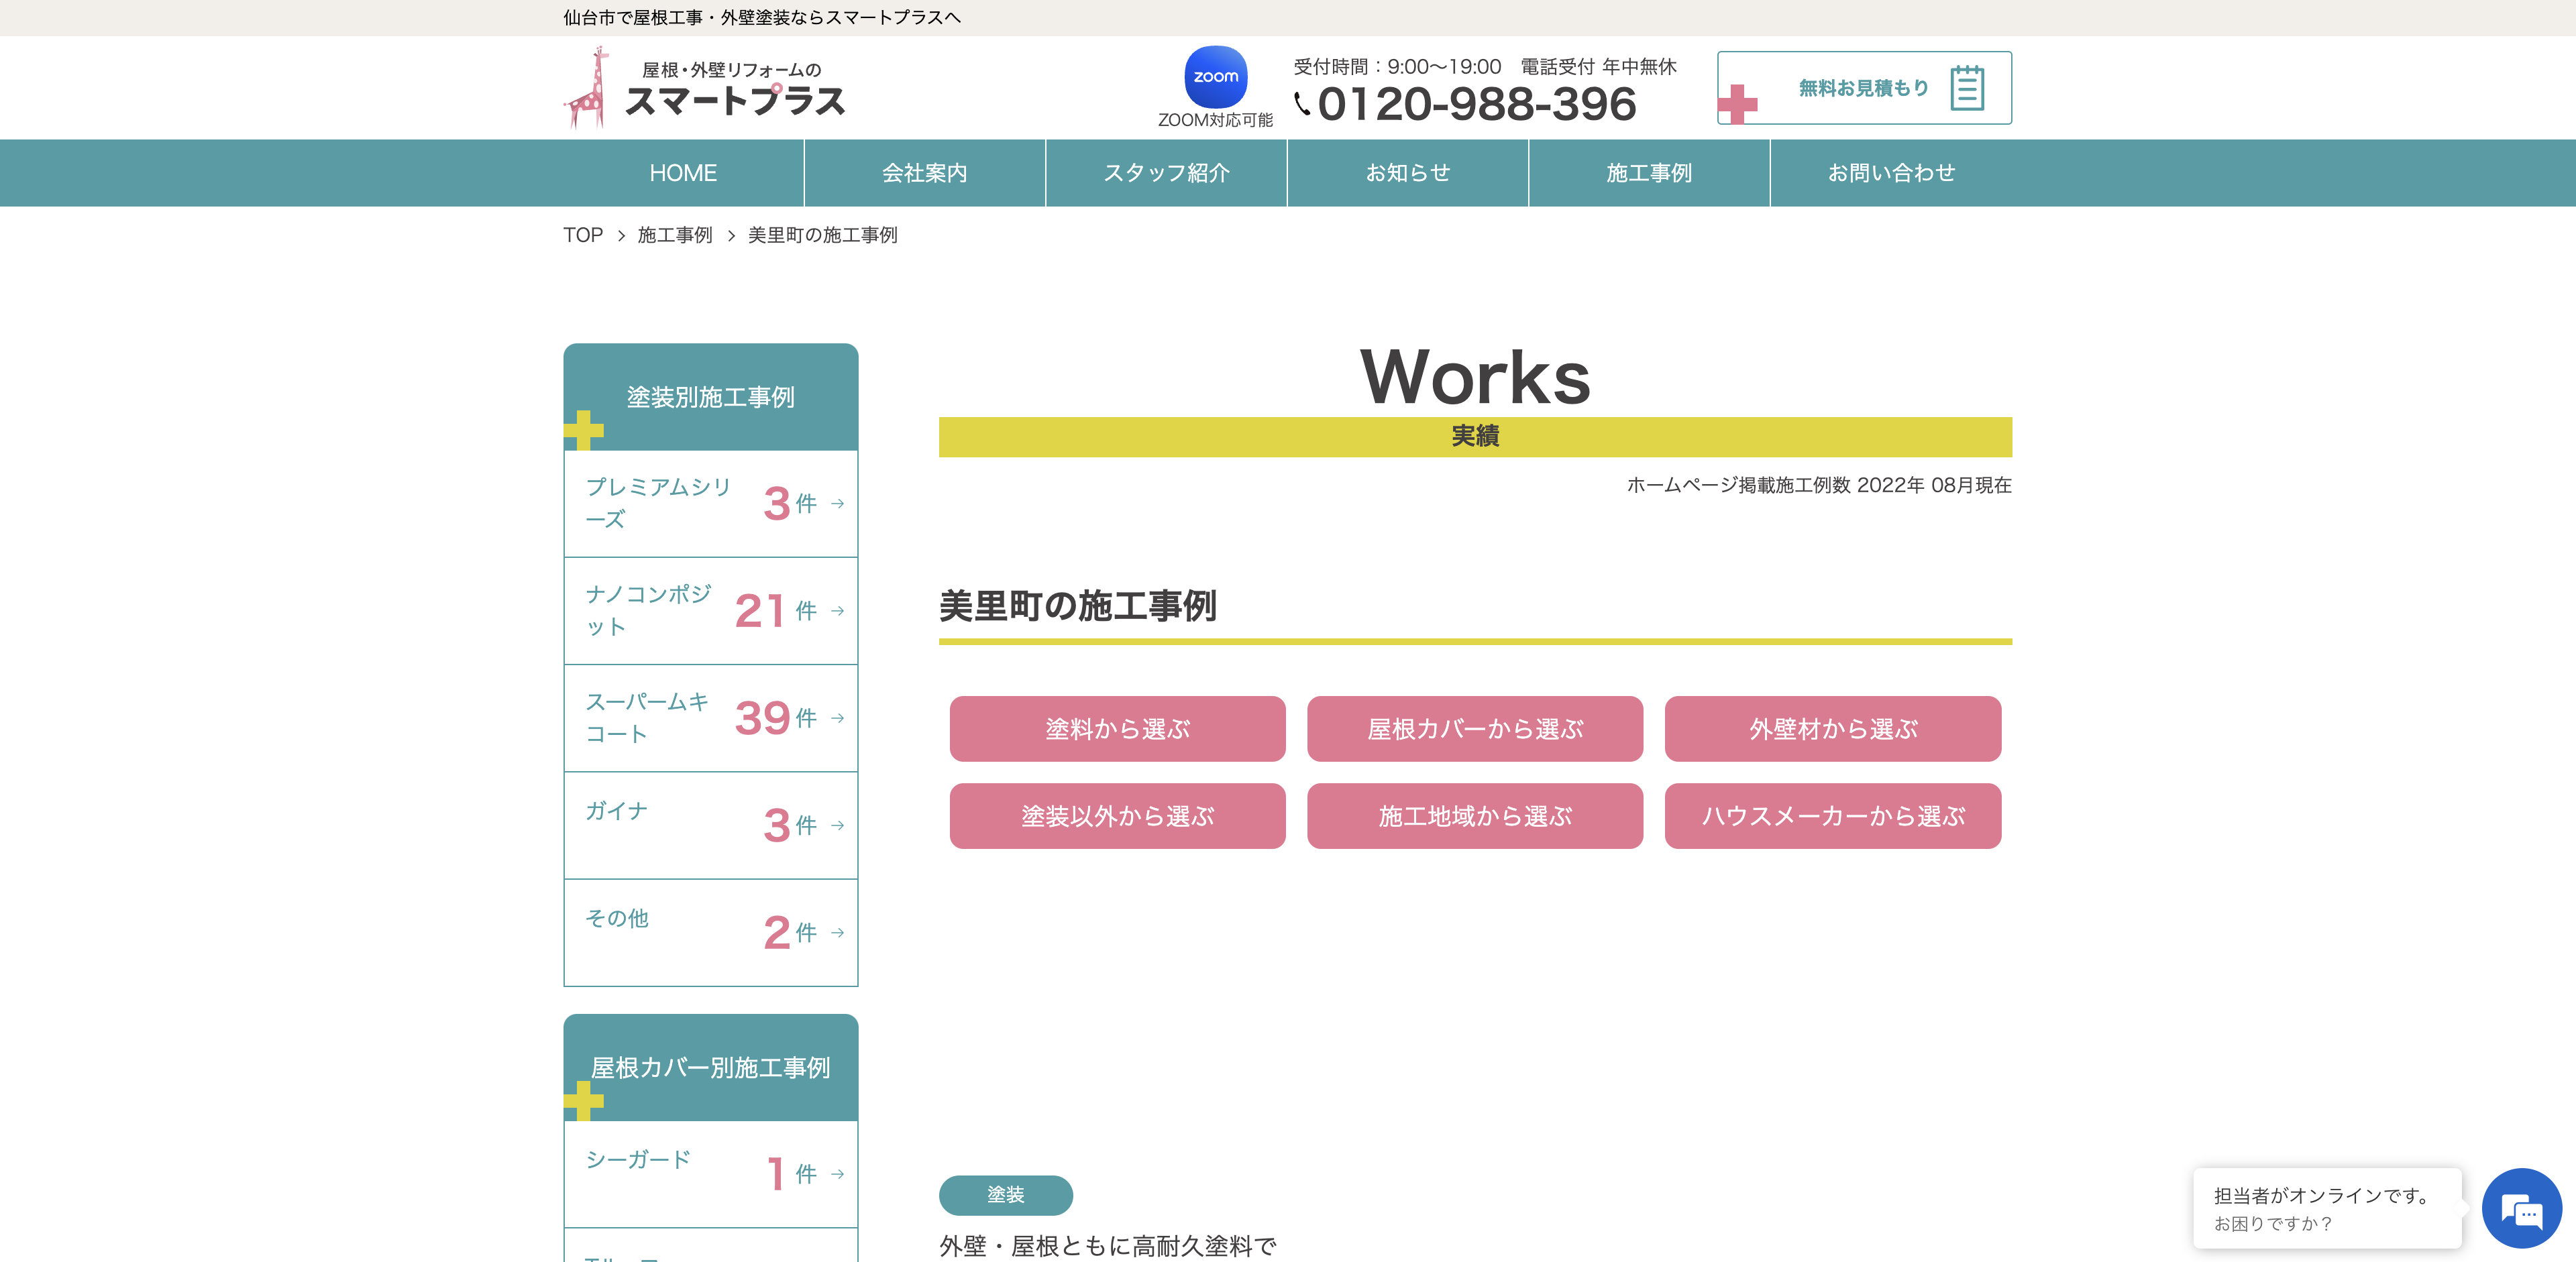This screenshot has height=1262, width=2576.
Task: Open the live chat bubble icon
Action: point(2521,1207)
